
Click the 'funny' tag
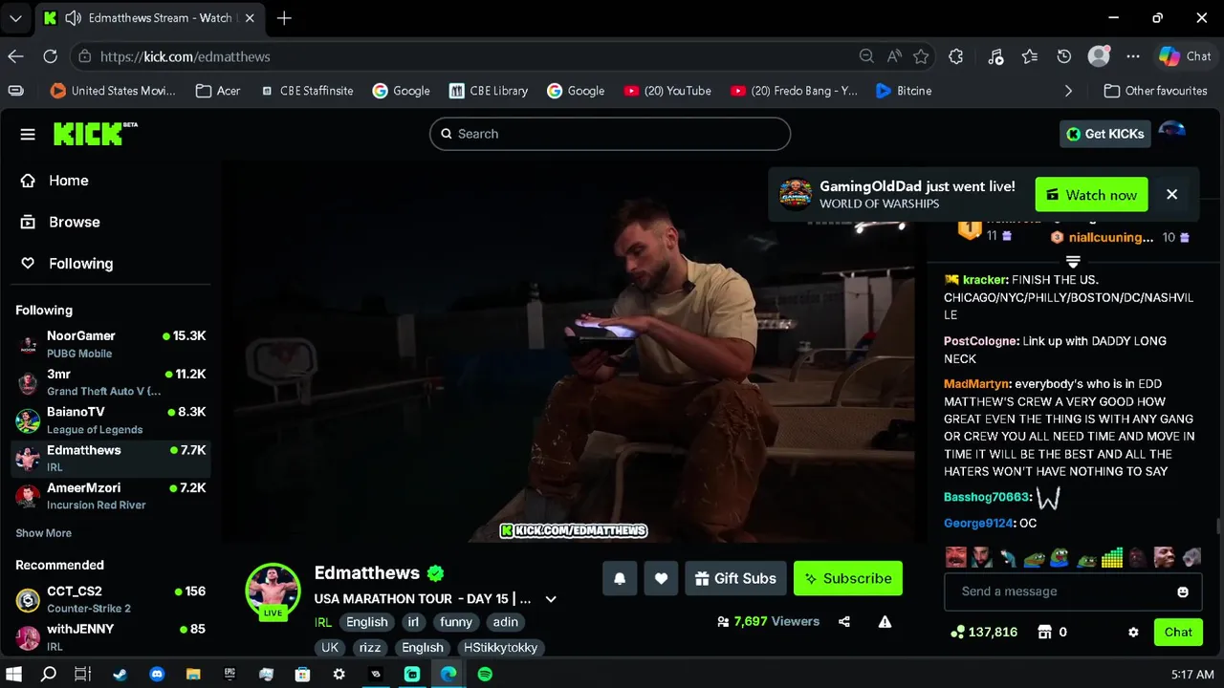(x=456, y=622)
